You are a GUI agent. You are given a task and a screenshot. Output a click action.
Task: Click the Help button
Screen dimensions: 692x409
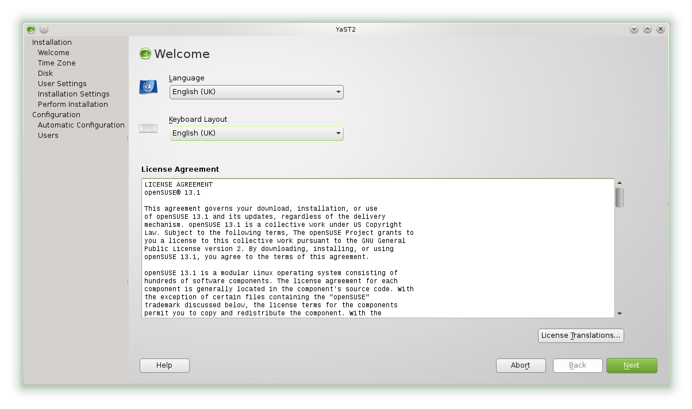click(164, 365)
